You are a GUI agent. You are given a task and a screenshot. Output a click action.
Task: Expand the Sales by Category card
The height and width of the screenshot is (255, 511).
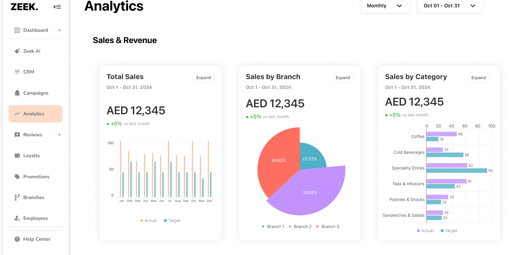click(479, 78)
